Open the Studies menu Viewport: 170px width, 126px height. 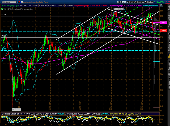[x=149, y=2]
